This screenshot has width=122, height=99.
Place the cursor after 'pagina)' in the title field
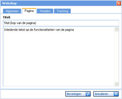tap(36, 23)
